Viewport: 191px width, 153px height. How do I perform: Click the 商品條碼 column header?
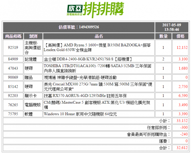13,36
